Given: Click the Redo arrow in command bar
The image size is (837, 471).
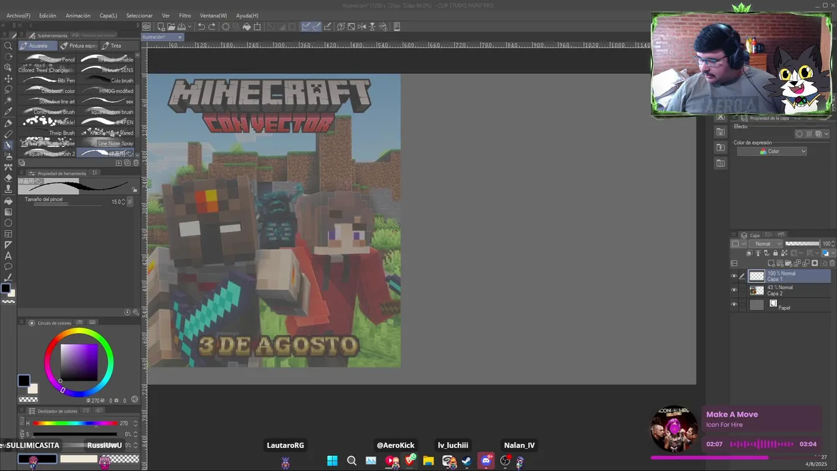Looking at the screenshot, I should point(213,27).
